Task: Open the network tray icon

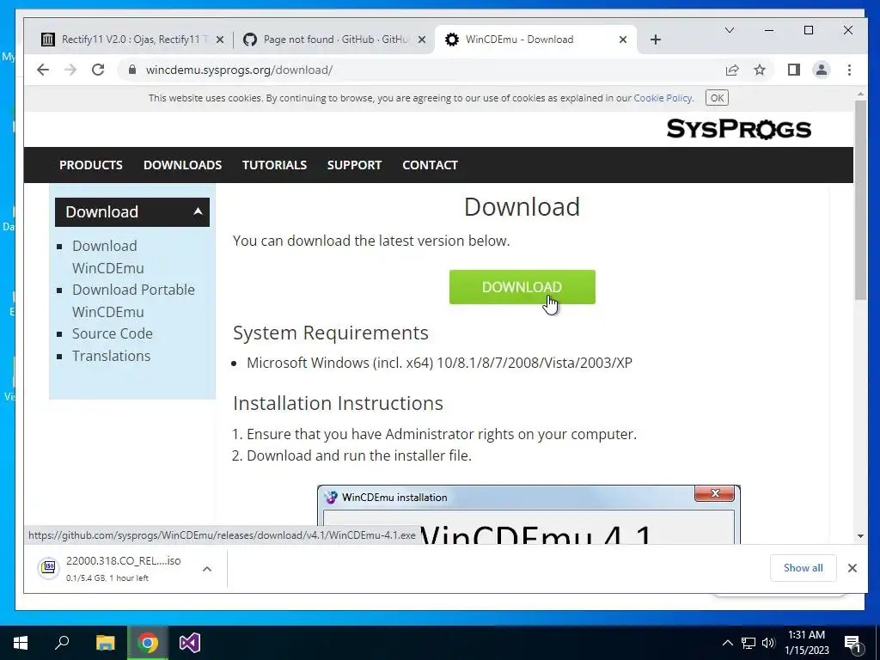Action: tap(749, 643)
